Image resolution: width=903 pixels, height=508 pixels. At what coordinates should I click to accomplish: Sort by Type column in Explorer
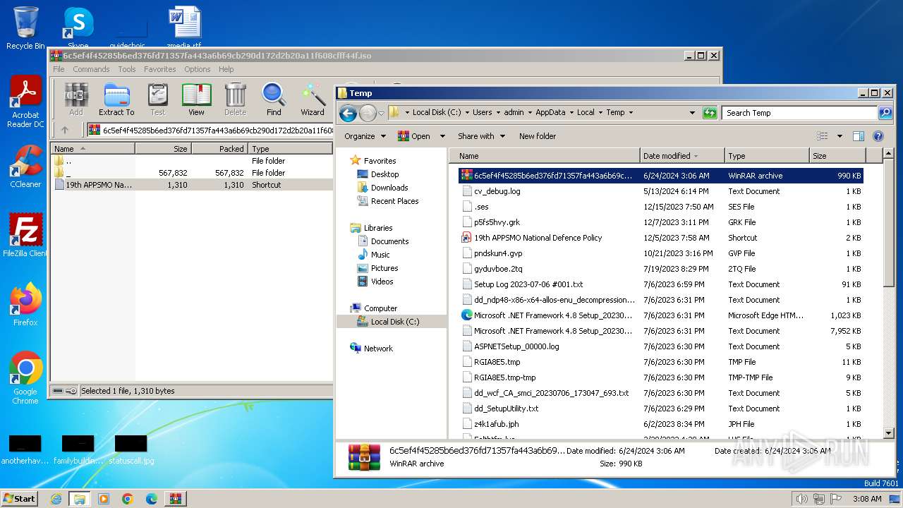point(767,156)
